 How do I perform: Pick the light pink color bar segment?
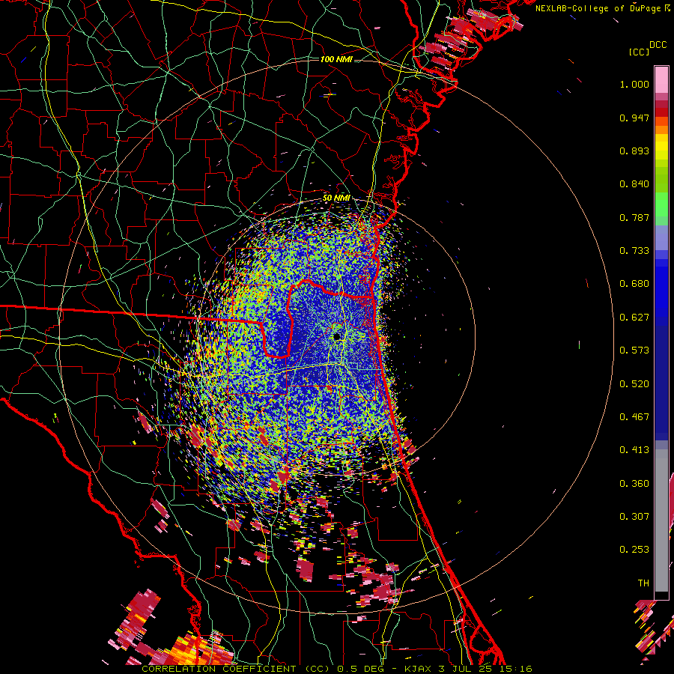[x=661, y=80]
